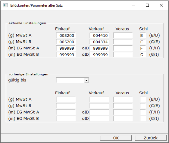Click Voraus field for current MwSt A
This screenshot has width=169, height=143.
[123, 35]
